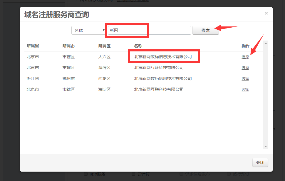285x181 pixels.
Task: Focus the search field containing 新网
Action: point(150,30)
